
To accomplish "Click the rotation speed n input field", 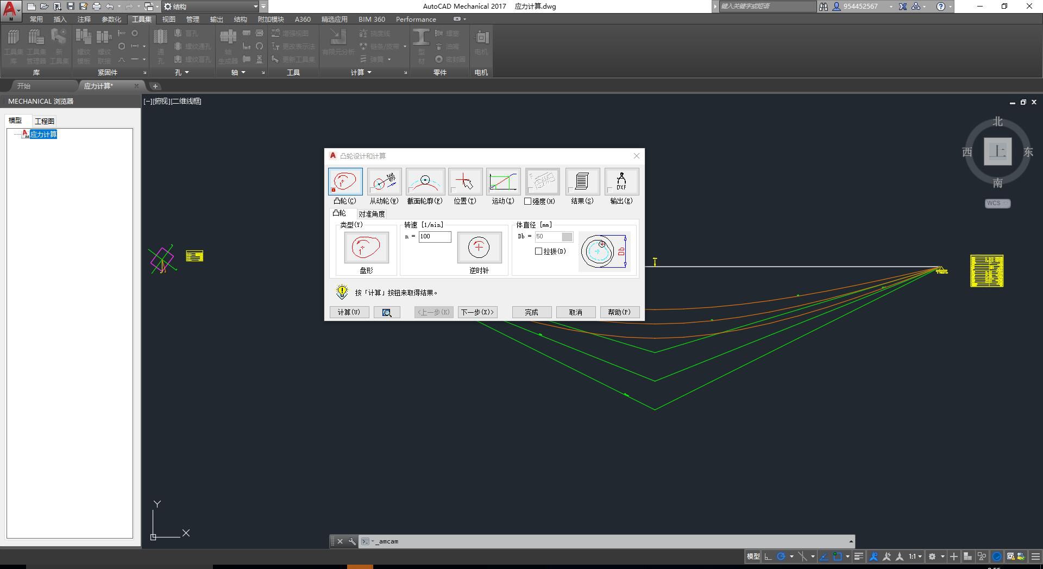I will [x=435, y=237].
